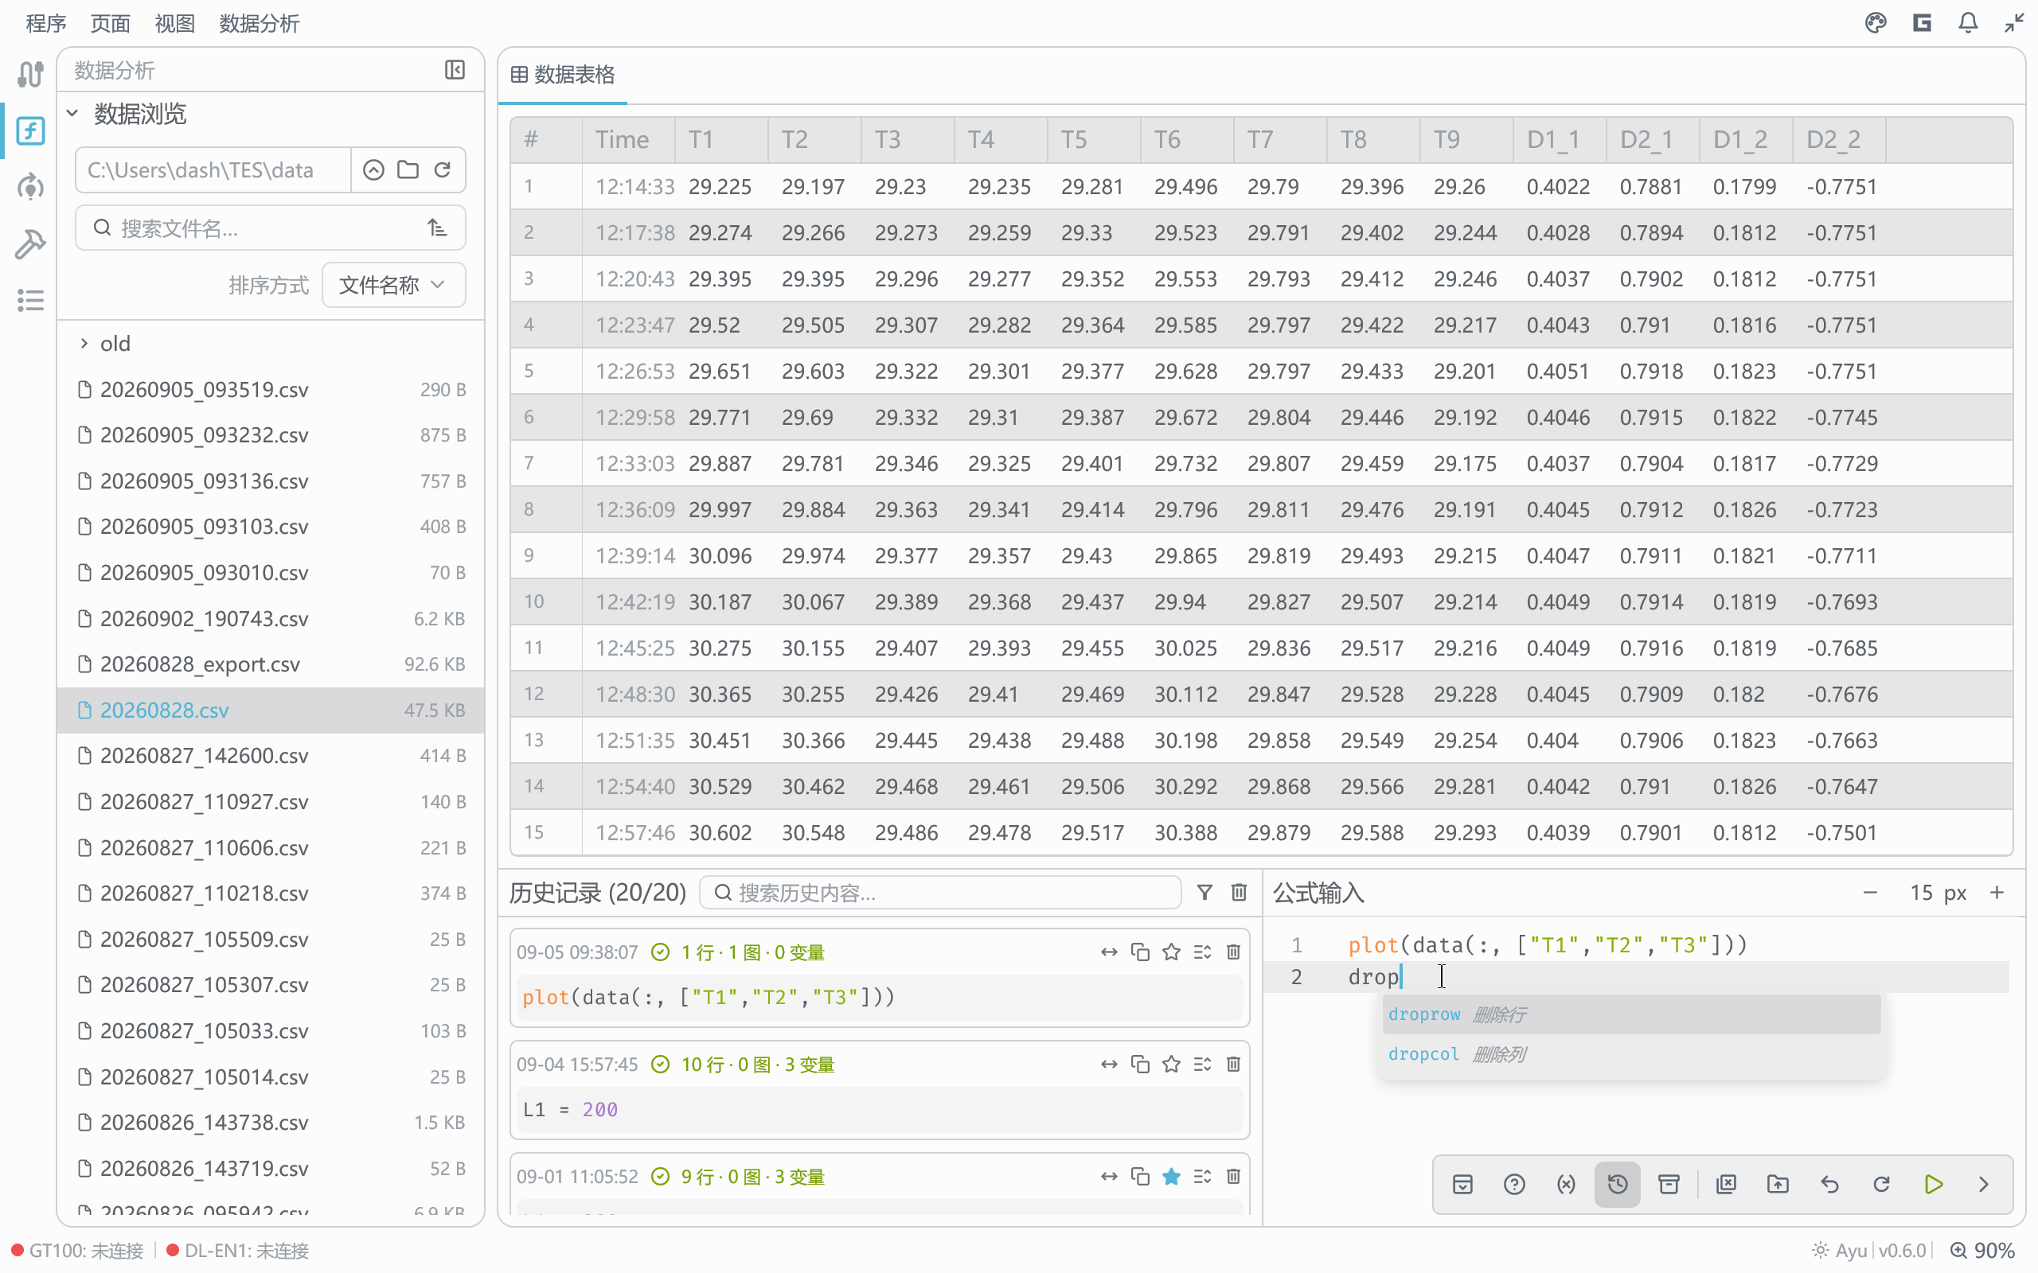Refresh the data folder file list
2038x1273 pixels.
click(442, 170)
